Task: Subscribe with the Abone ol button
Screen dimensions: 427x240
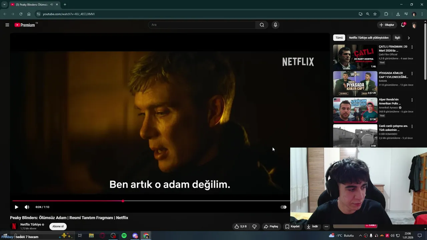Action: tap(58, 226)
